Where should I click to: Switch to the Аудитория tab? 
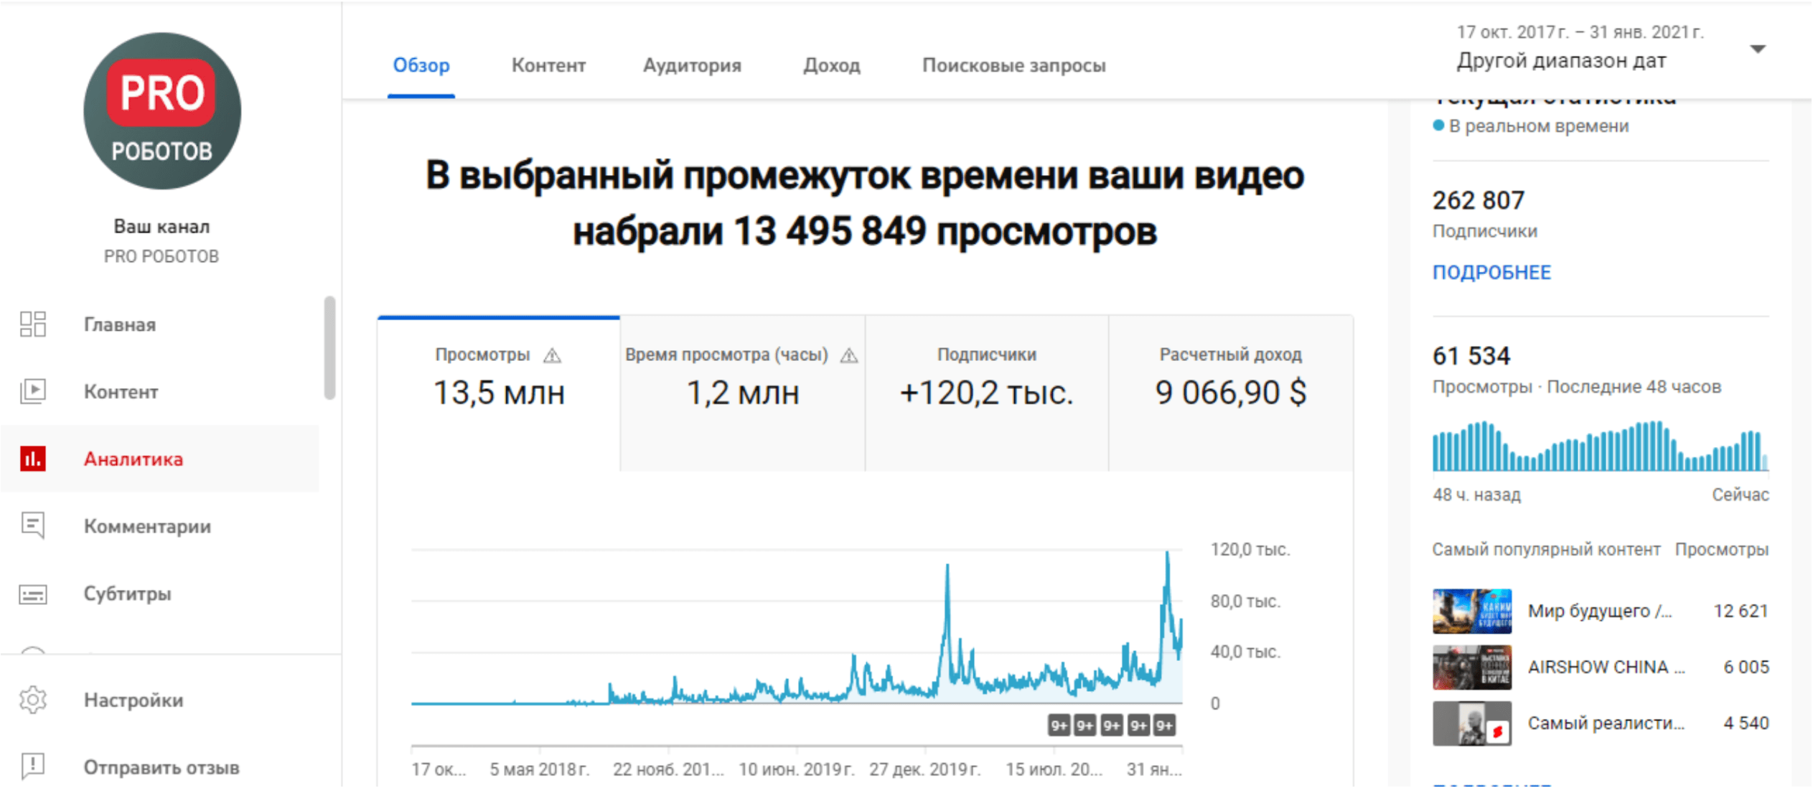pyautogui.click(x=691, y=65)
